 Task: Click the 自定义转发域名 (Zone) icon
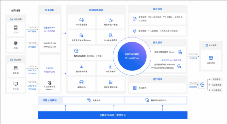coord(180,52)
